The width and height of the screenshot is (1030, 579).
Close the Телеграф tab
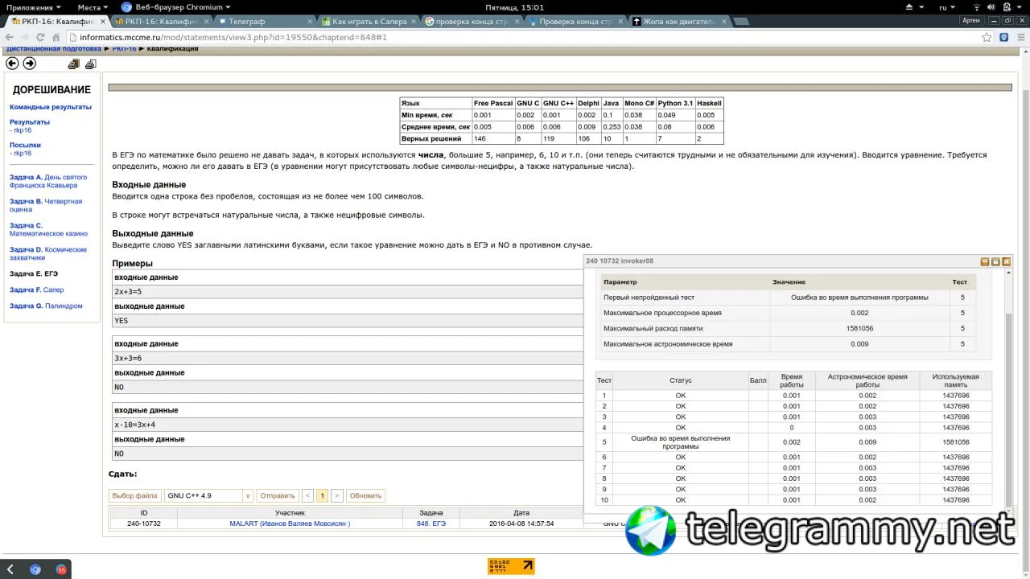(x=308, y=22)
